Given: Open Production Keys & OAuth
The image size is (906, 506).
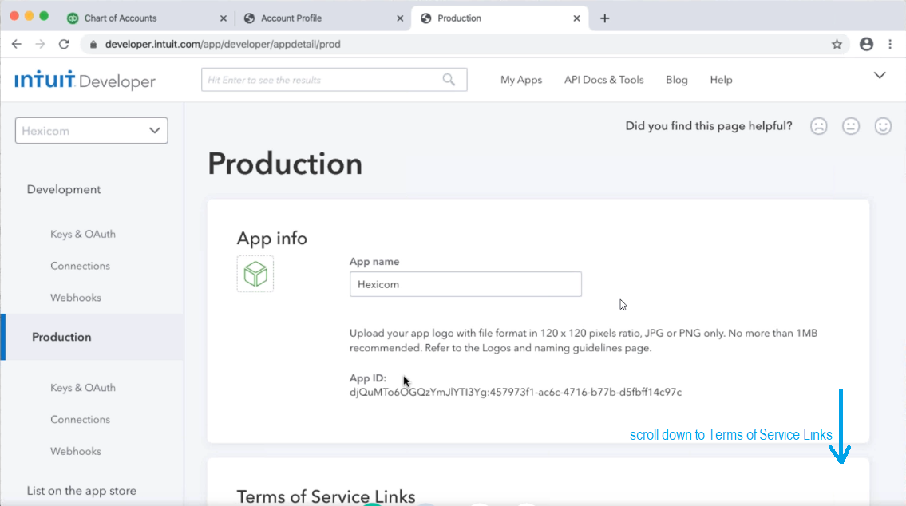Looking at the screenshot, I should pos(83,388).
